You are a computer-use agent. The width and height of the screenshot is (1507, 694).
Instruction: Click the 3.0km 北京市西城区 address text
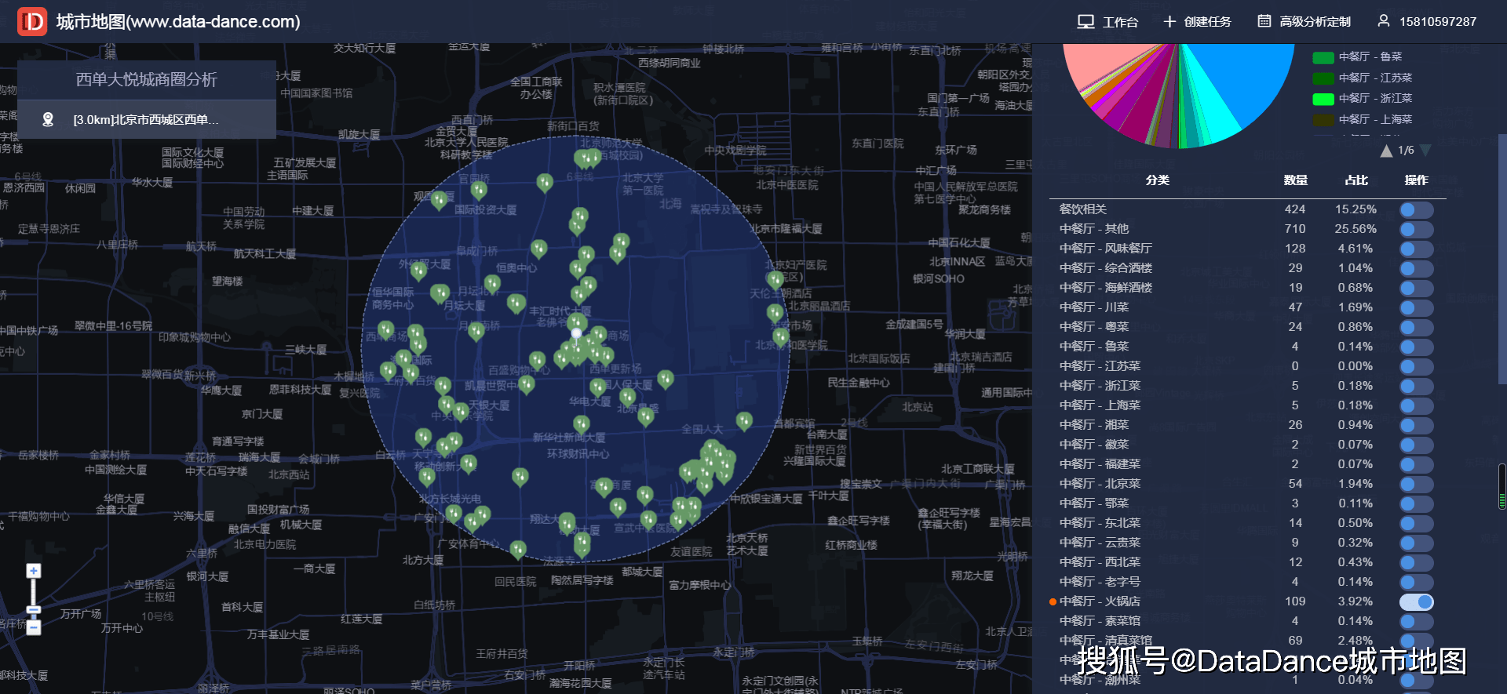(146, 120)
